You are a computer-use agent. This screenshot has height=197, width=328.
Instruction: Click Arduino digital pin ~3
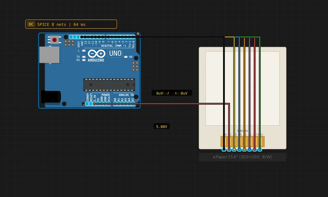point(123,37)
